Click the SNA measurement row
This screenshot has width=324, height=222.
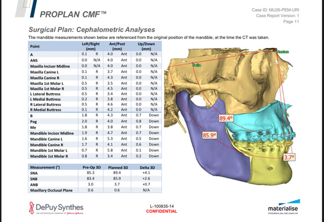pos(95,173)
